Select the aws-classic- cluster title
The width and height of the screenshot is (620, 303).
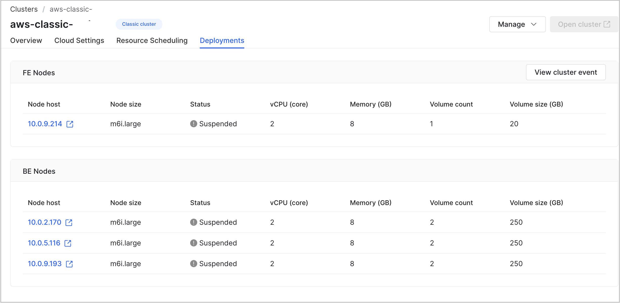tap(41, 24)
